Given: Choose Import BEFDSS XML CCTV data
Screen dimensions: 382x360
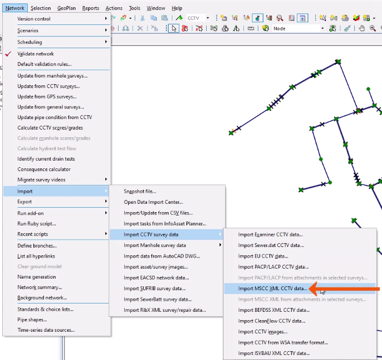Looking at the screenshot, I should coord(300,310).
